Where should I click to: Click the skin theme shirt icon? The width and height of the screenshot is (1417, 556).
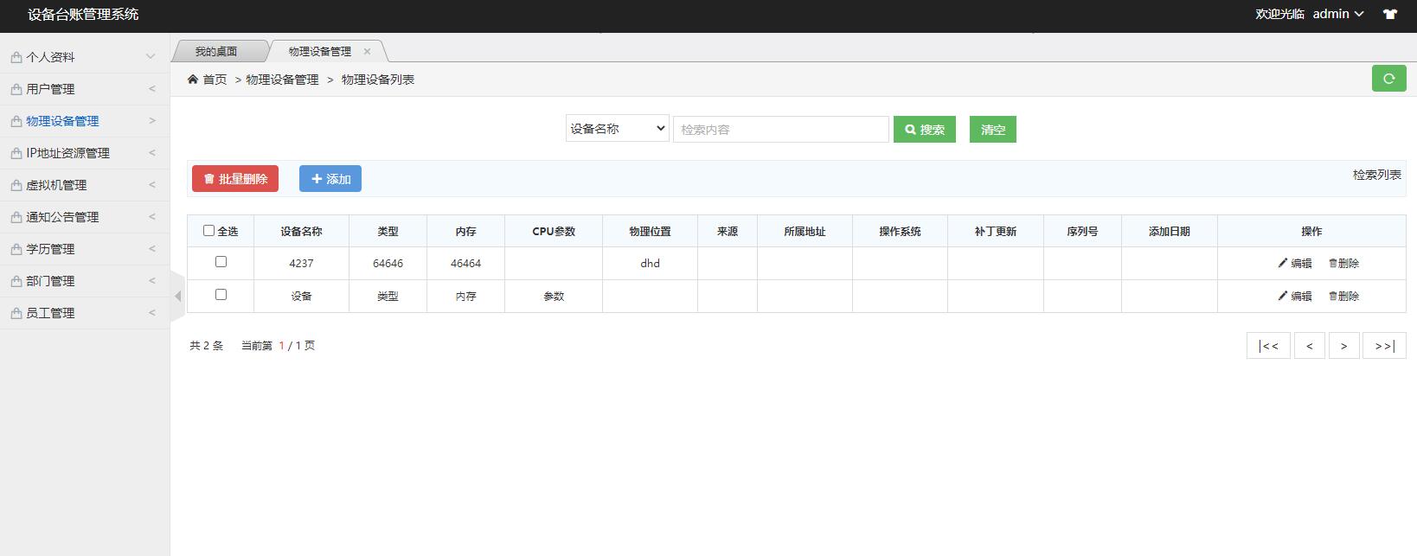[1390, 14]
